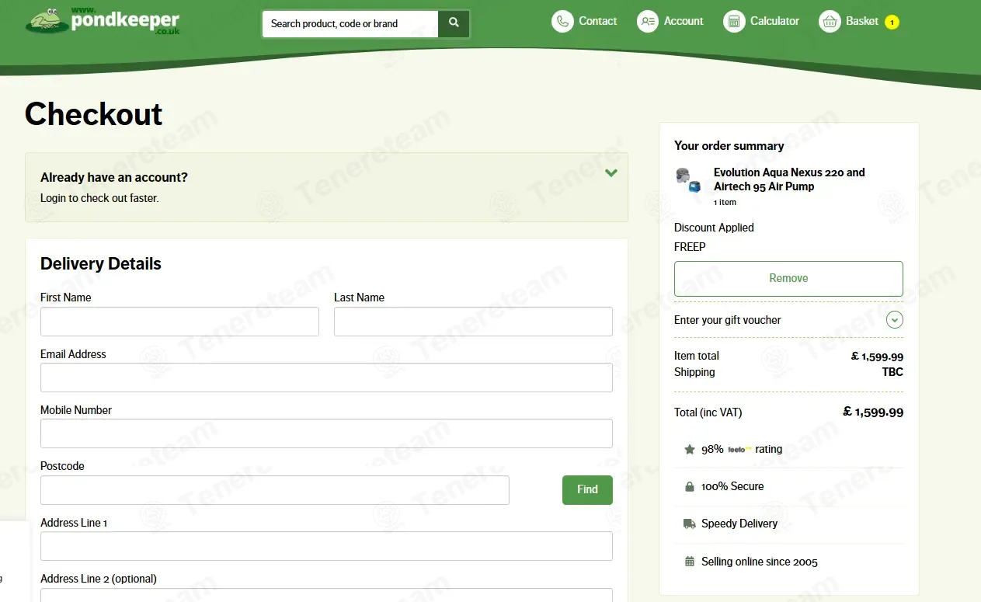Screen dimensions: 981x602
Task: Click the Enter your gift voucher text
Action: pyautogui.click(x=728, y=320)
